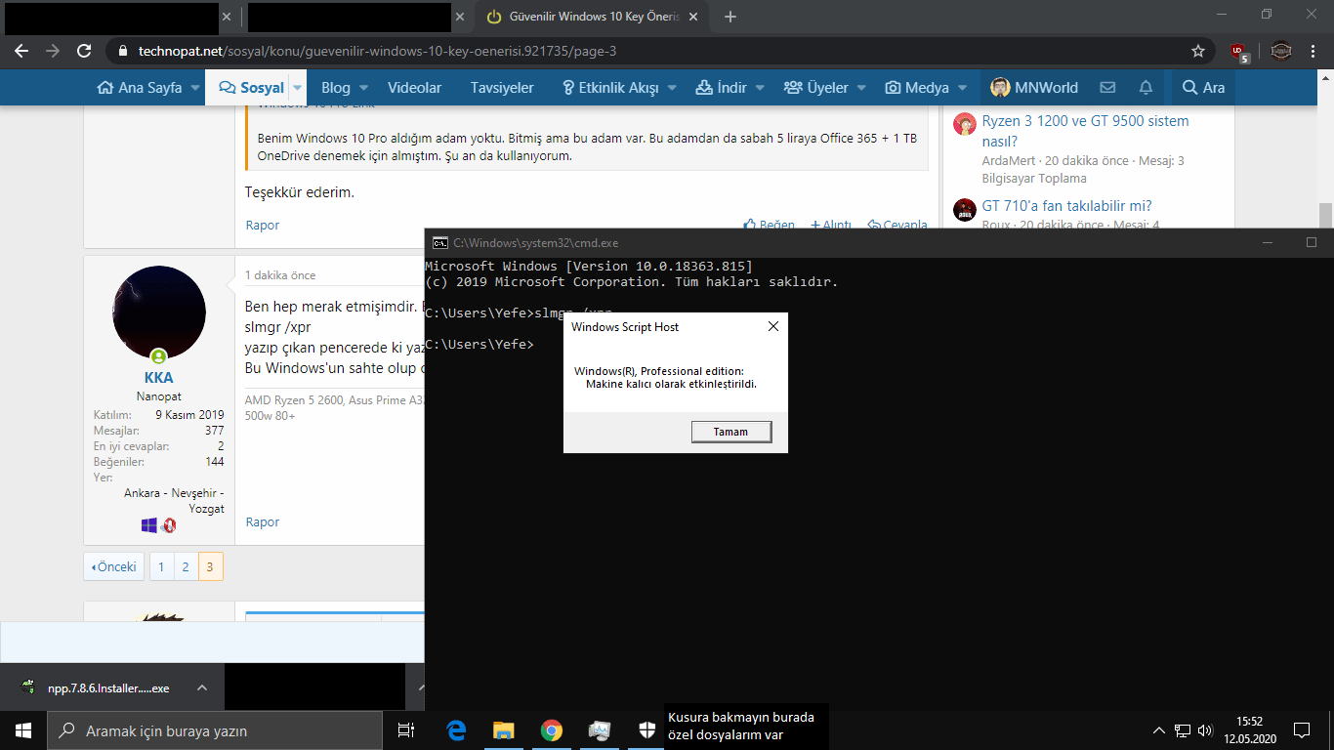Expand the Üyeler dropdown arrow
The image size is (1334, 750).
coord(861,88)
